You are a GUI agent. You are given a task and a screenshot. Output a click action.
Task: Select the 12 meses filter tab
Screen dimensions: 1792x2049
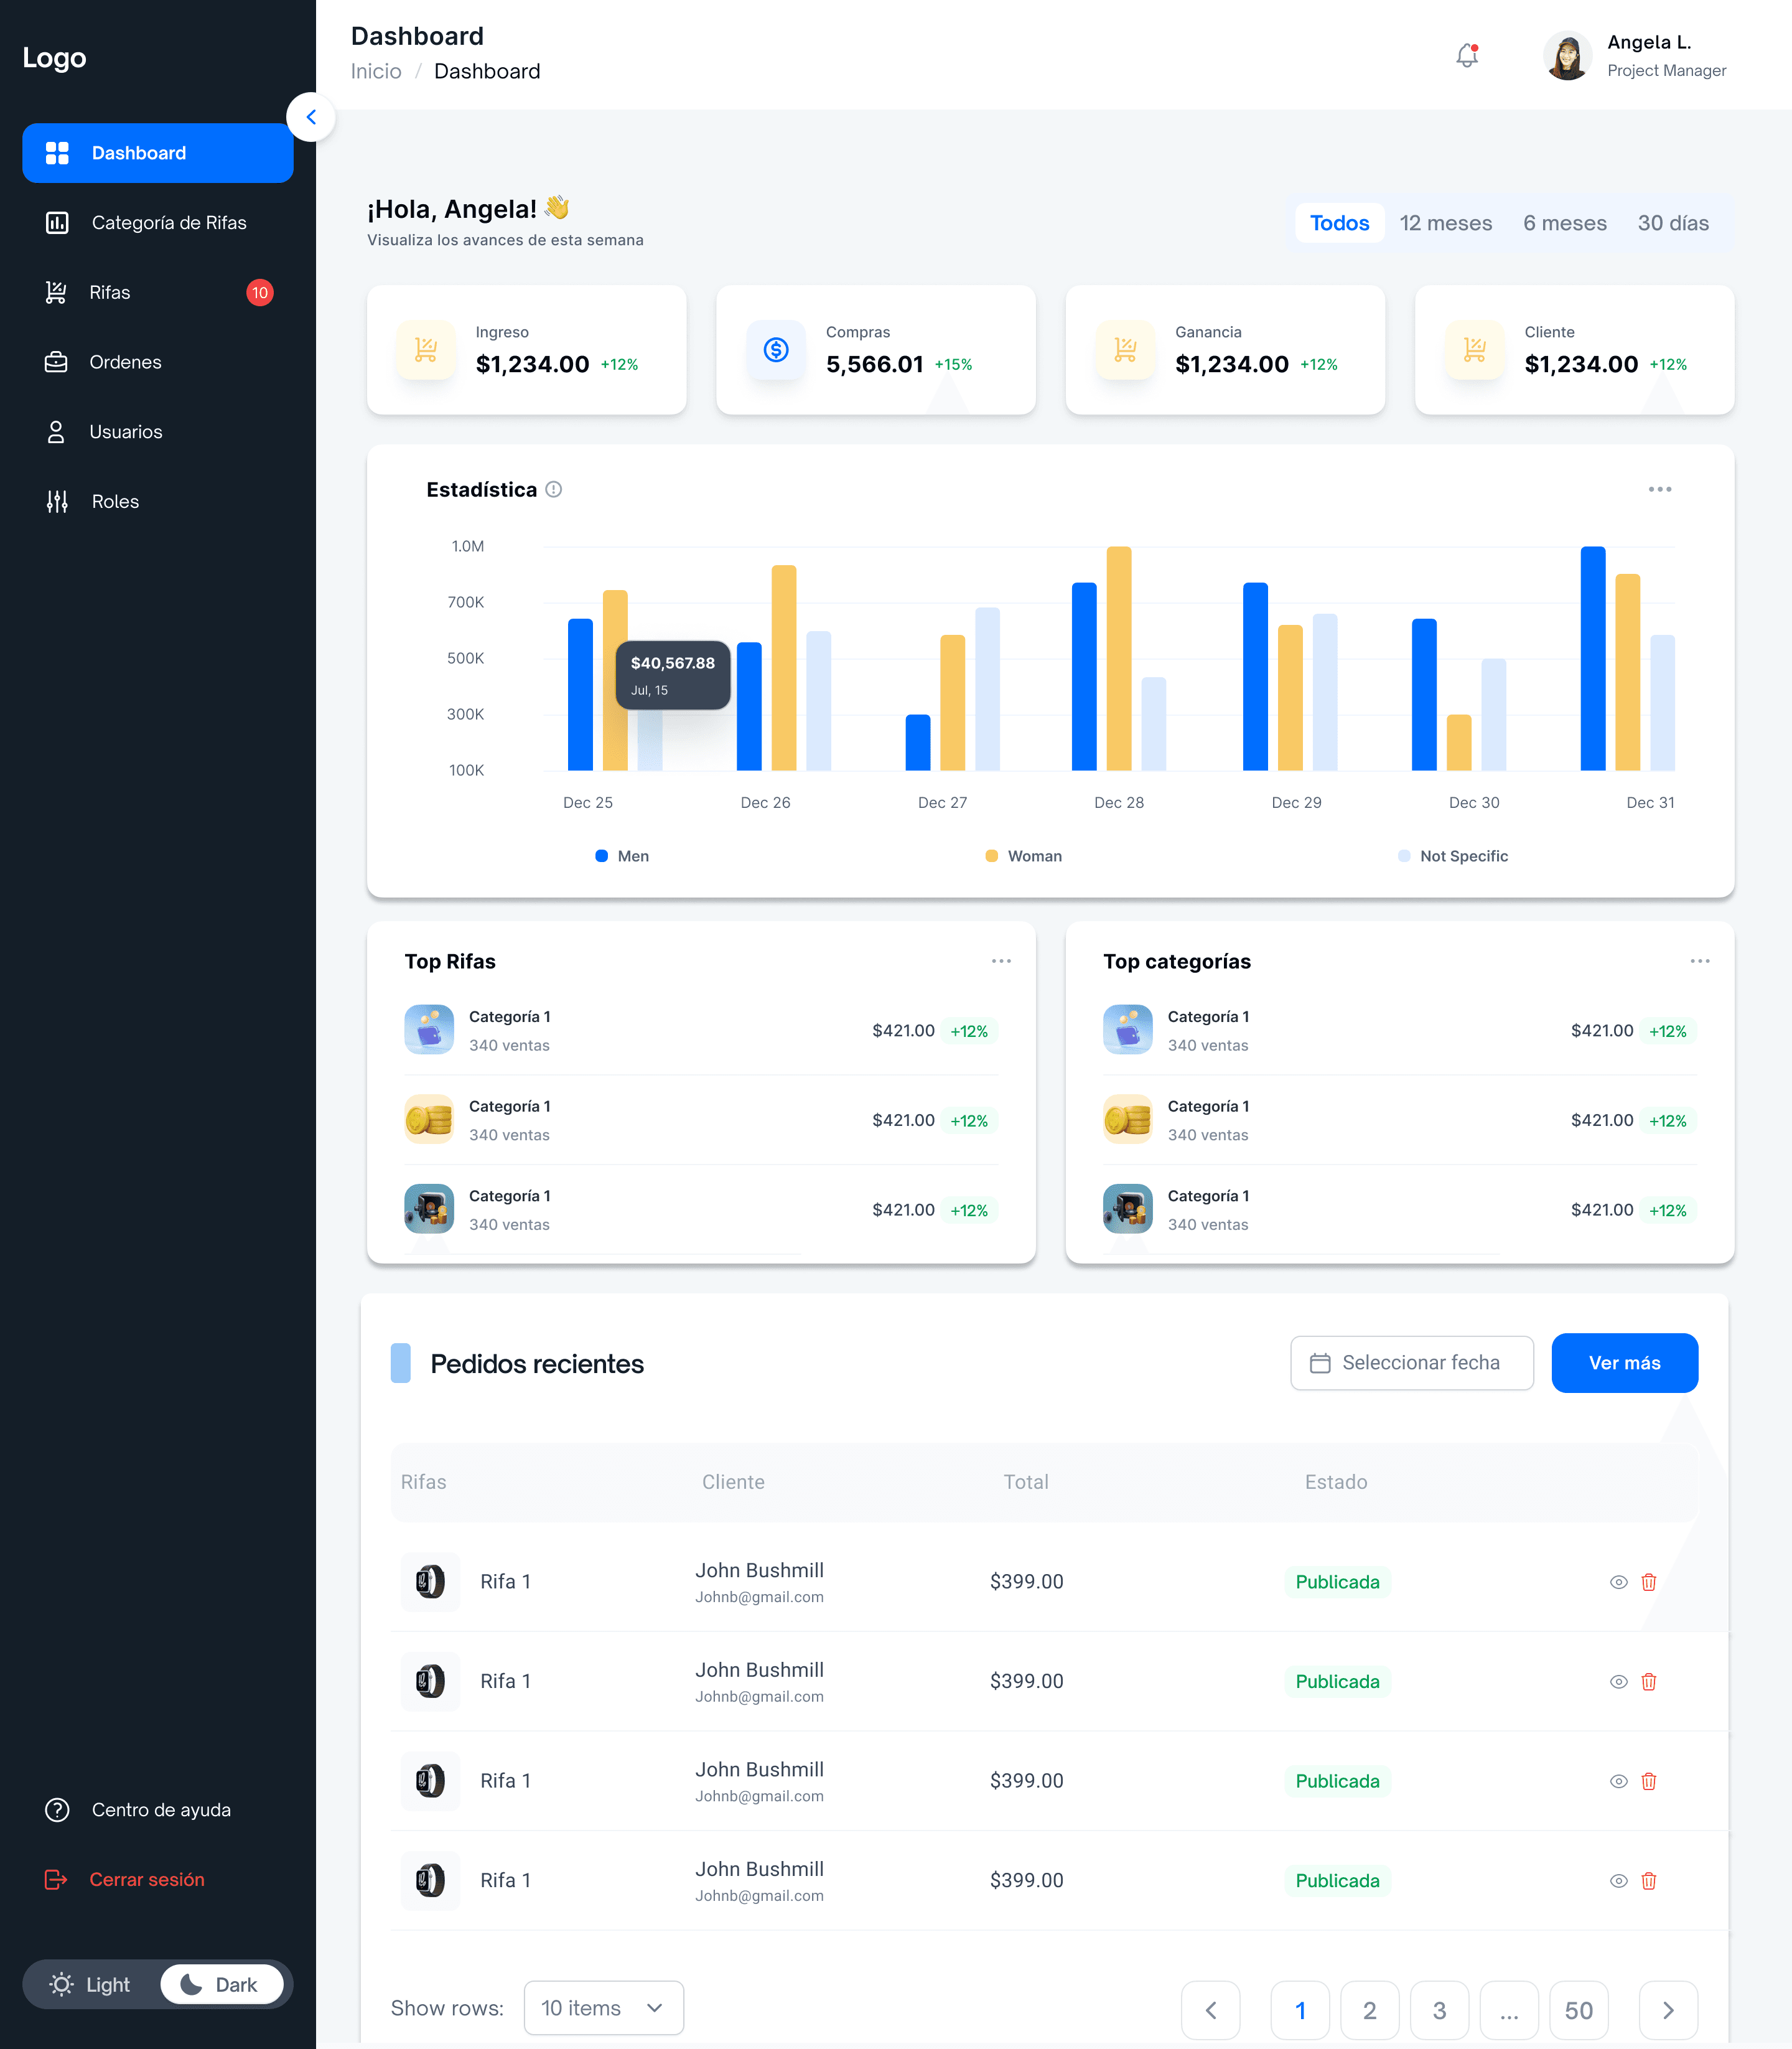pos(1445,223)
